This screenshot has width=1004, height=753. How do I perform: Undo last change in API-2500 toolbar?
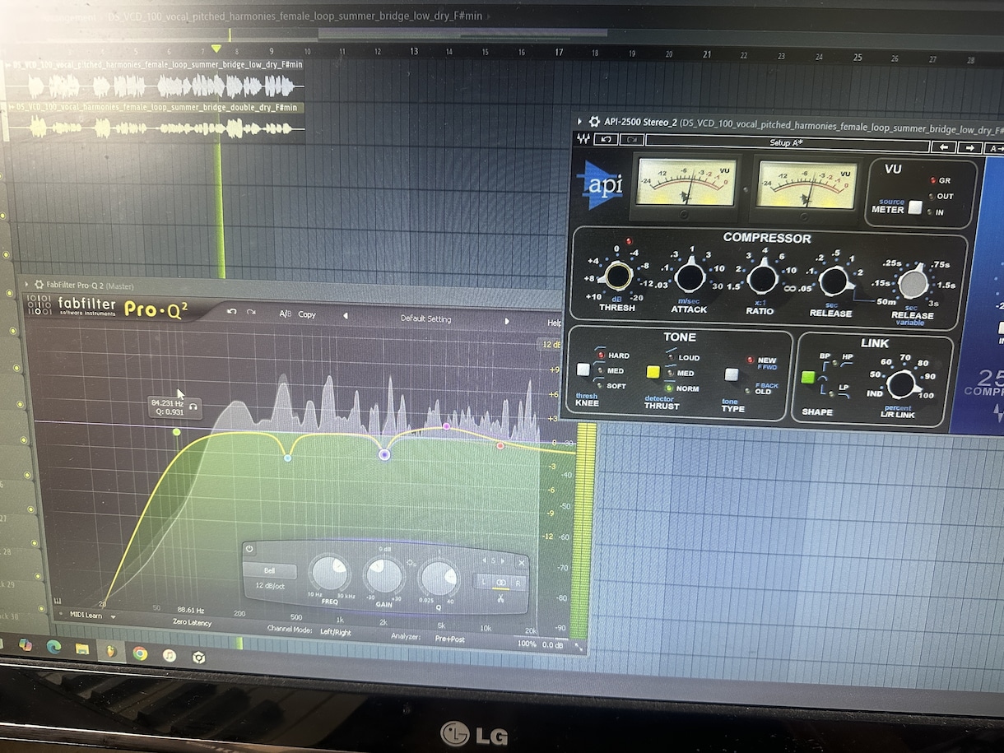point(607,140)
